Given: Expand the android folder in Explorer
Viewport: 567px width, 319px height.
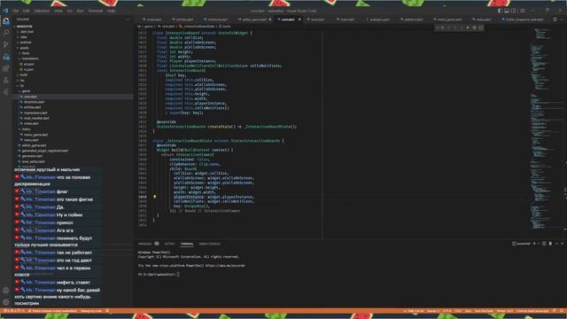Looking at the screenshot, I should pos(26,43).
